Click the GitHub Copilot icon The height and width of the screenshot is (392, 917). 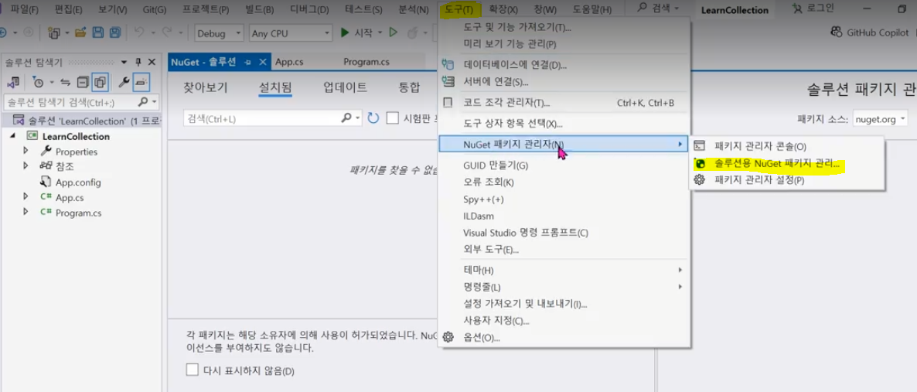[x=837, y=32]
